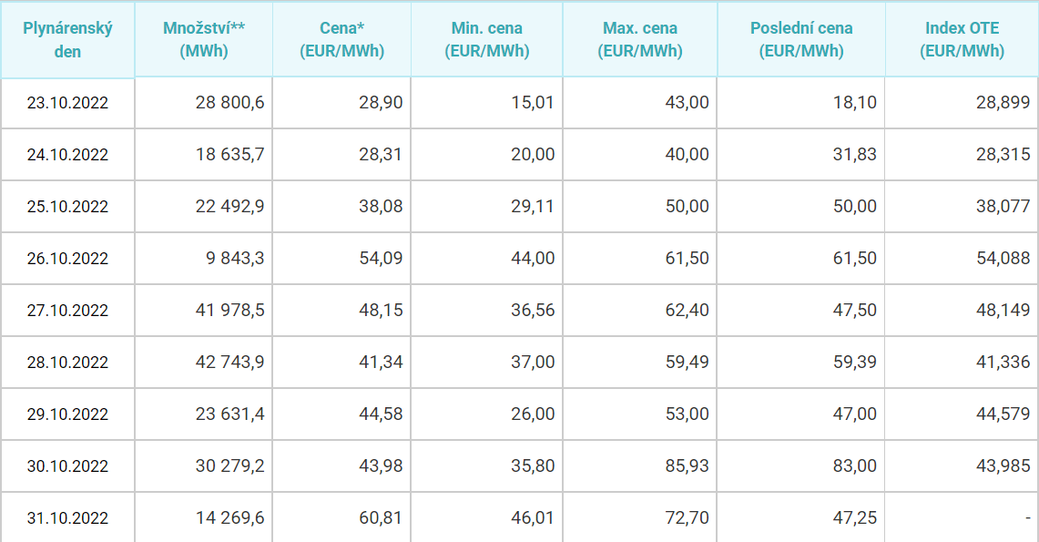Screen dimensions: 1039x542
Task: Select quantity value 22 492,9
Action: point(203,206)
